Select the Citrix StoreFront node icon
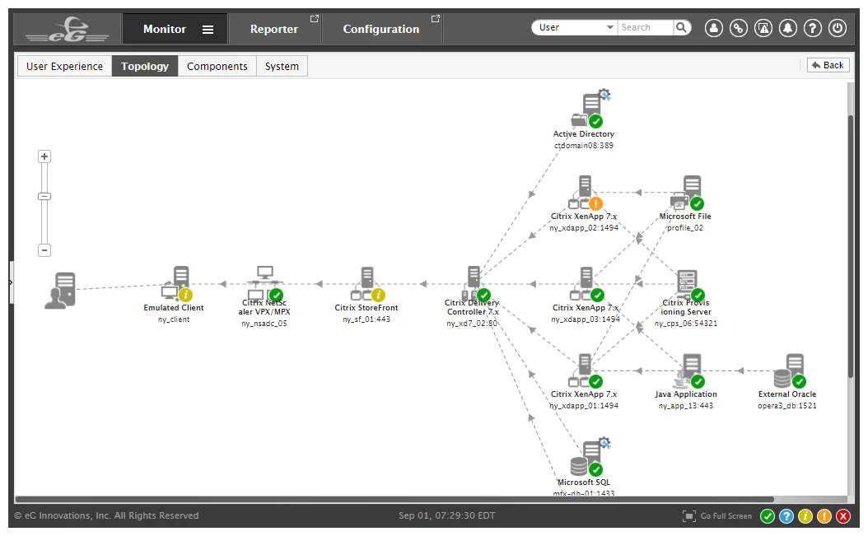Screen dimensions: 868x536 [367, 284]
